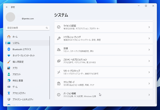This screenshot has height=110, width=160.
Task: Open バージョン情報 title text
Action: (x=70, y=94)
